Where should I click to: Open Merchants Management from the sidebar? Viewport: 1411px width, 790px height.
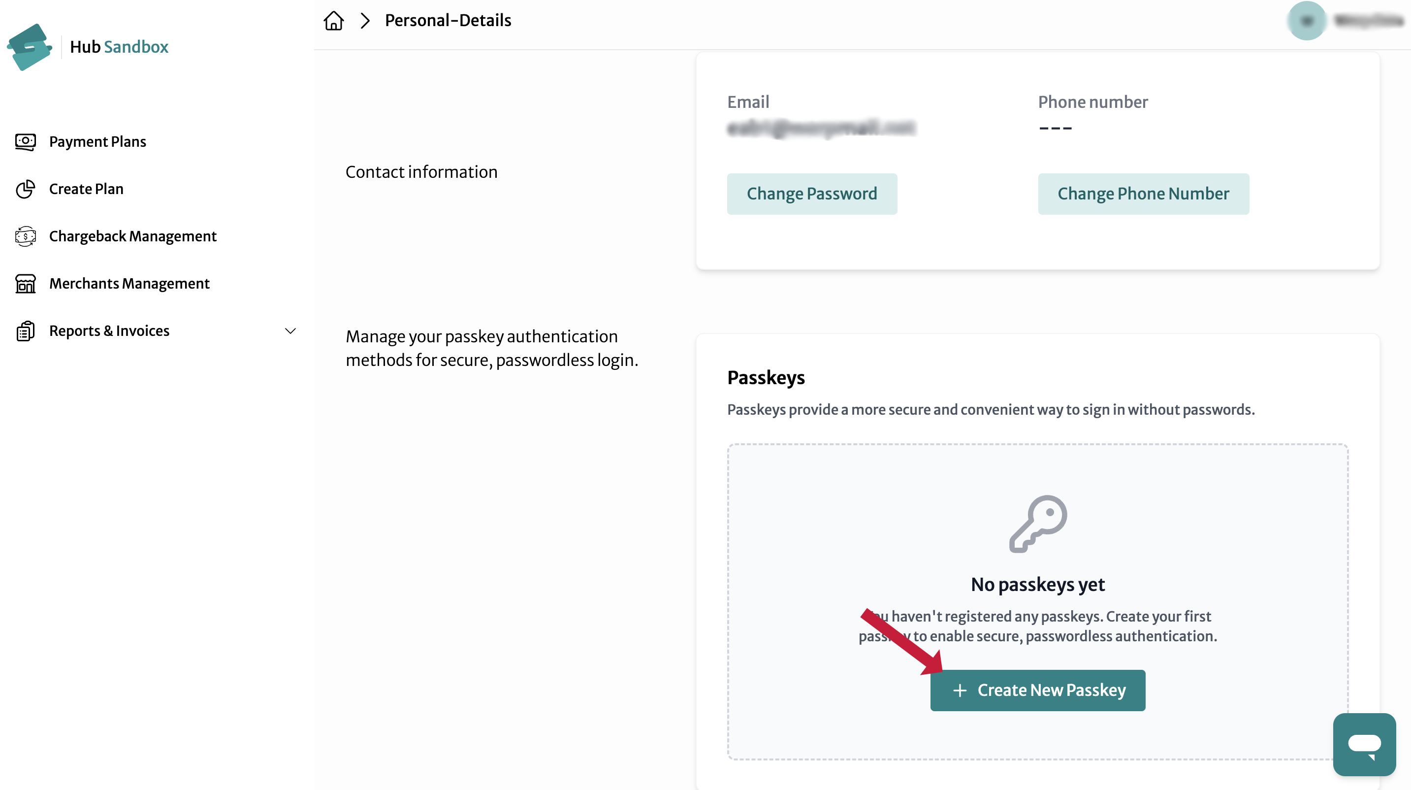tap(129, 283)
